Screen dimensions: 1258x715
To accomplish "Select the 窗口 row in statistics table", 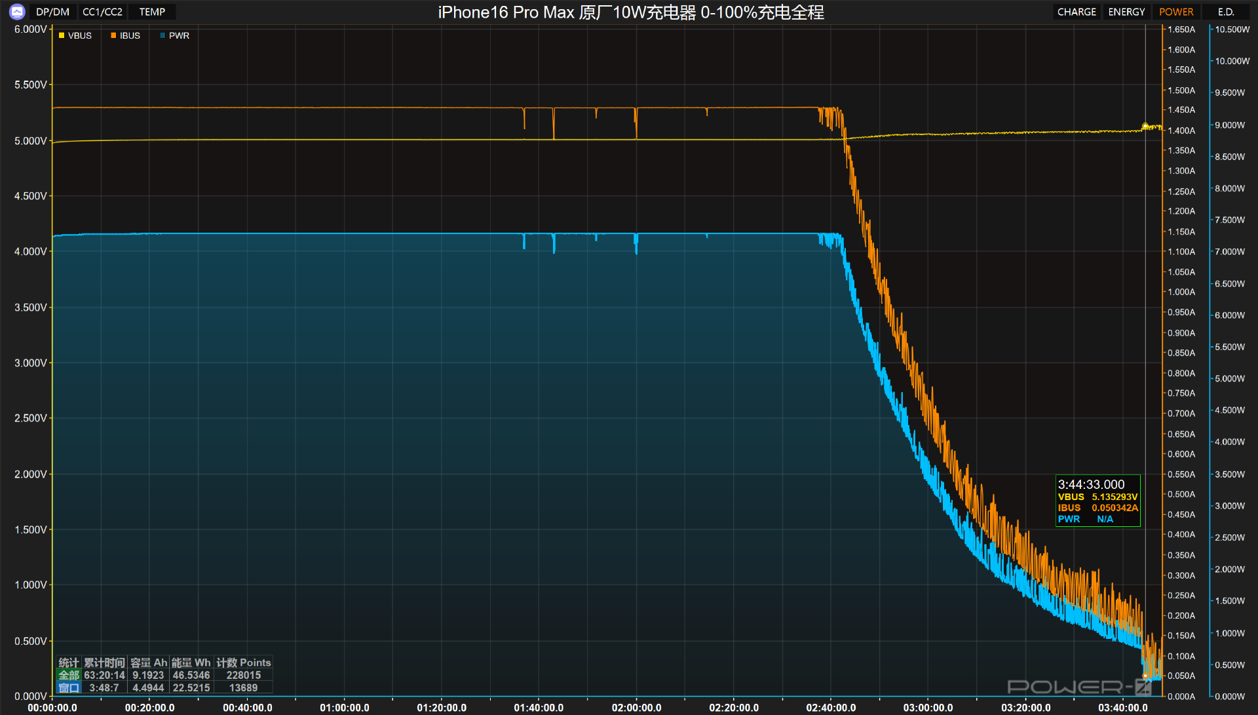I will (69, 687).
